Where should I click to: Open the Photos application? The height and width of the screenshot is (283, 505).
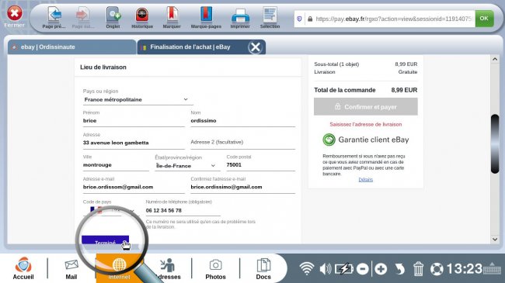click(215, 269)
